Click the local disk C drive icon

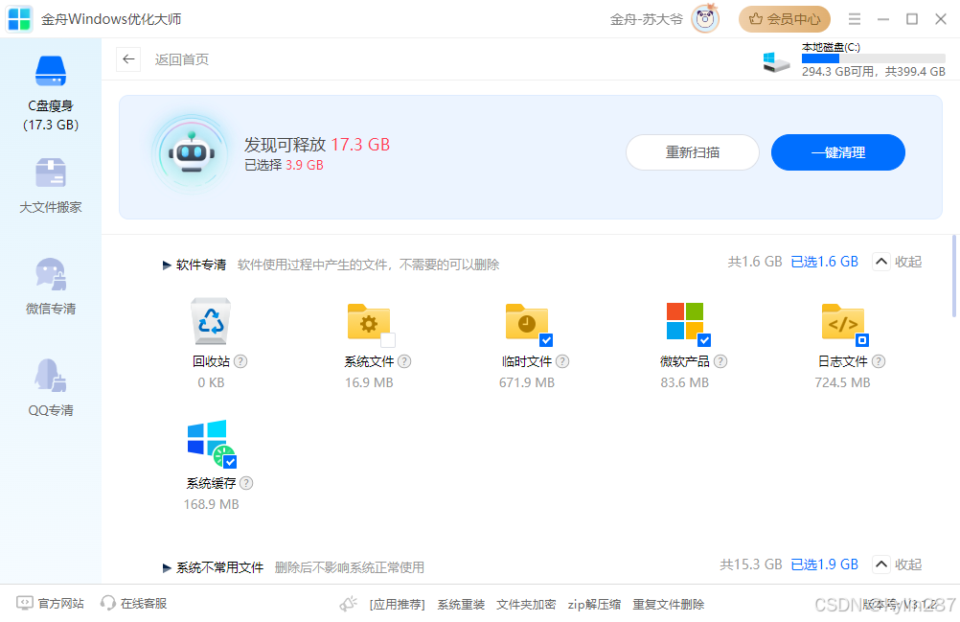tap(776, 62)
